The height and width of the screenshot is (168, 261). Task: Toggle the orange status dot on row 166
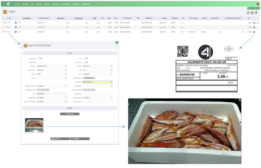(4, 32)
